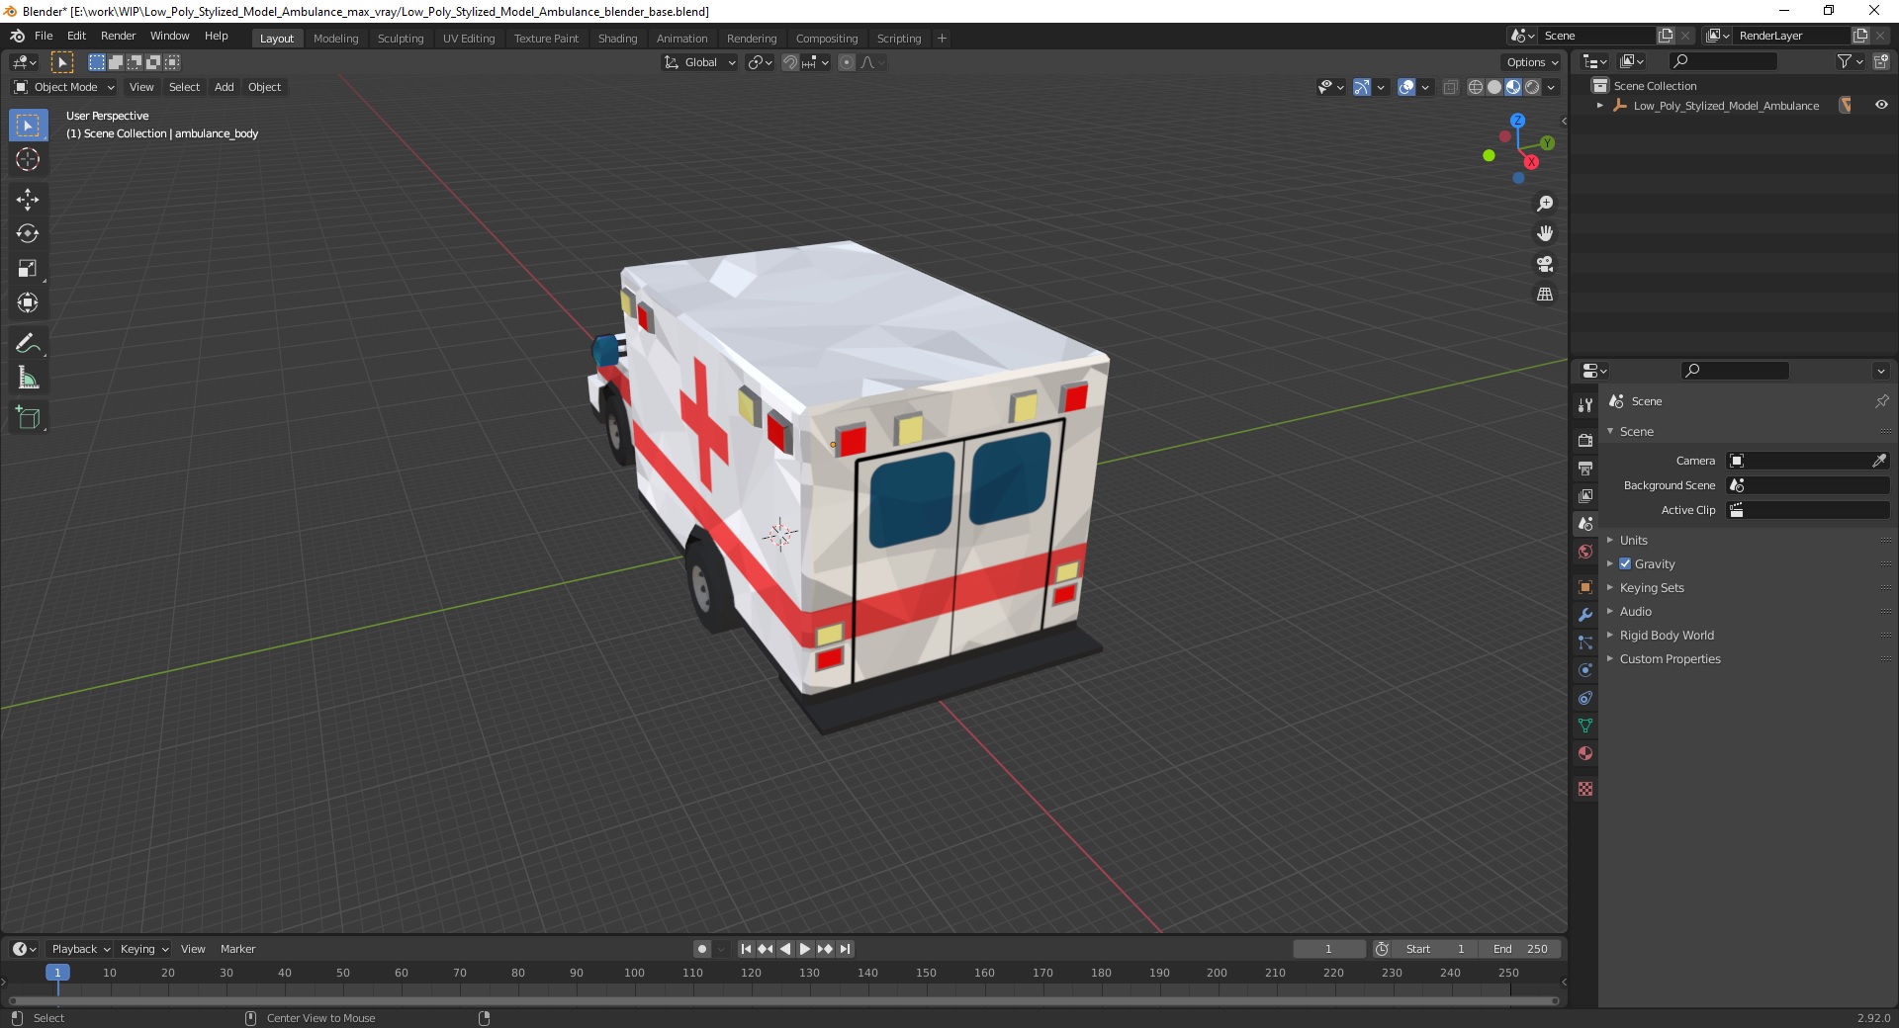
Task: Open View Layer properties tab
Action: pyautogui.click(x=1585, y=495)
